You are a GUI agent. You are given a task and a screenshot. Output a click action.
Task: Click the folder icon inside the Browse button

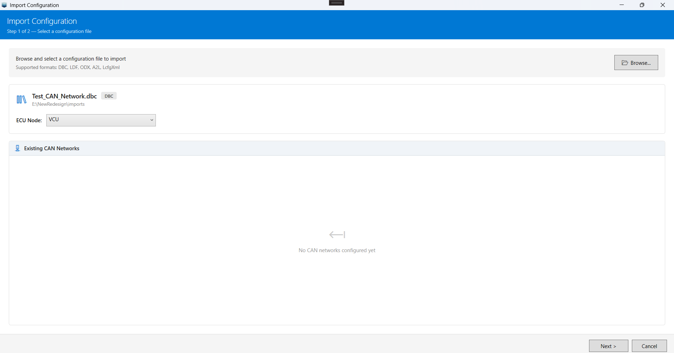pos(625,63)
